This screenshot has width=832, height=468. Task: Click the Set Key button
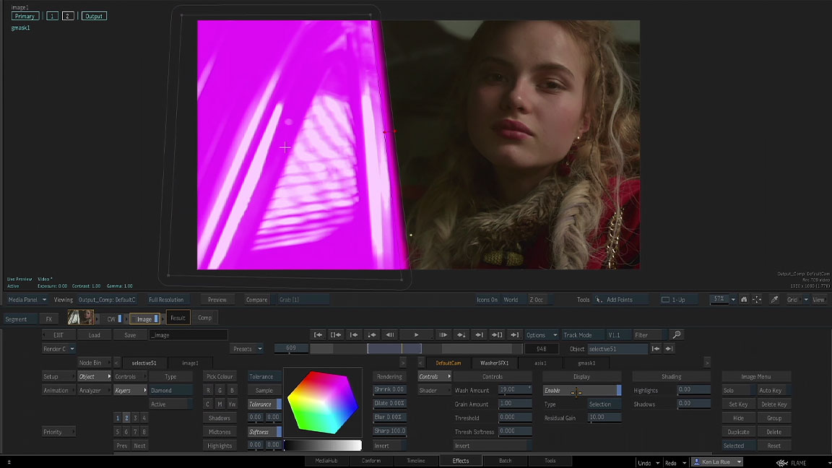tap(737, 404)
